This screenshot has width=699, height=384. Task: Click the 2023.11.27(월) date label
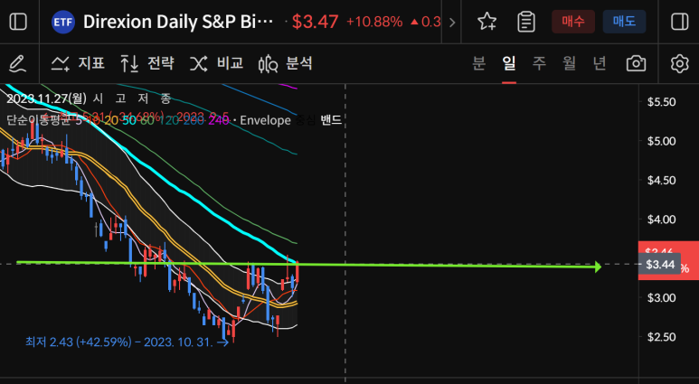pyautogui.click(x=47, y=98)
